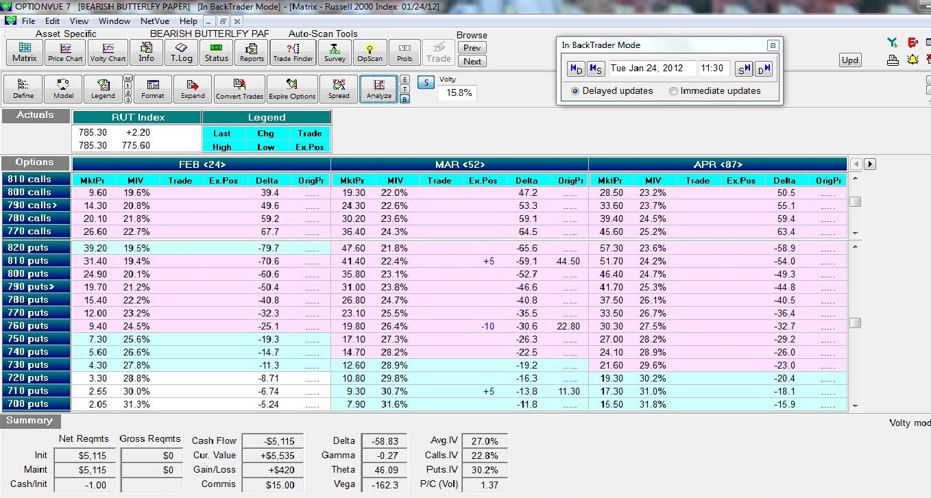Toggle the B mode button
Viewport: 931px width, 498px height.
(404, 99)
